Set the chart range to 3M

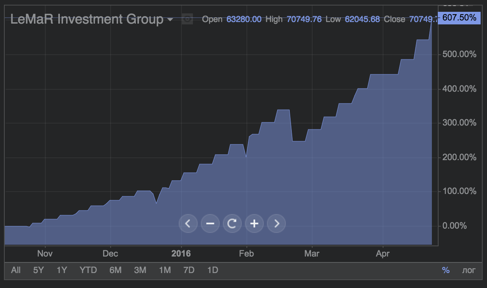coord(140,270)
